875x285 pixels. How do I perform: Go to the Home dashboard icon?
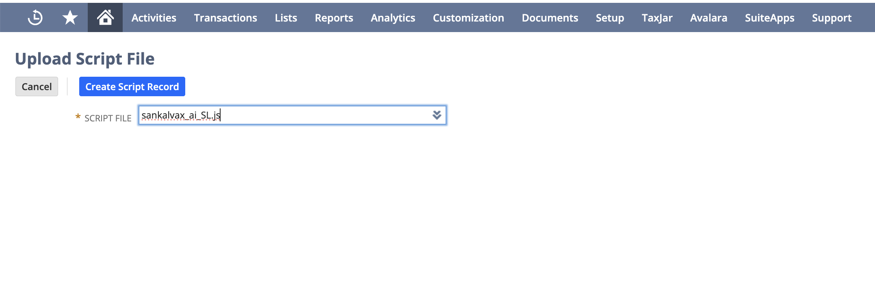coord(105,17)
